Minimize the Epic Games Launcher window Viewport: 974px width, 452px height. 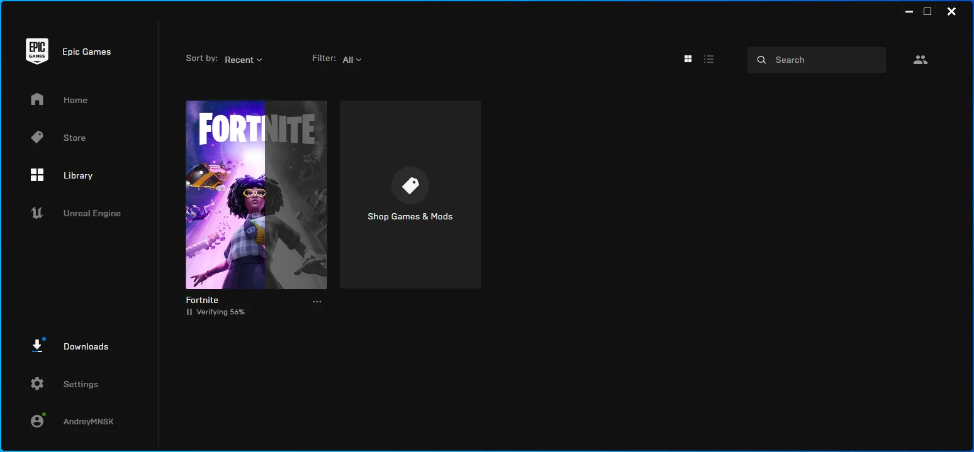[x=909, y=11]
